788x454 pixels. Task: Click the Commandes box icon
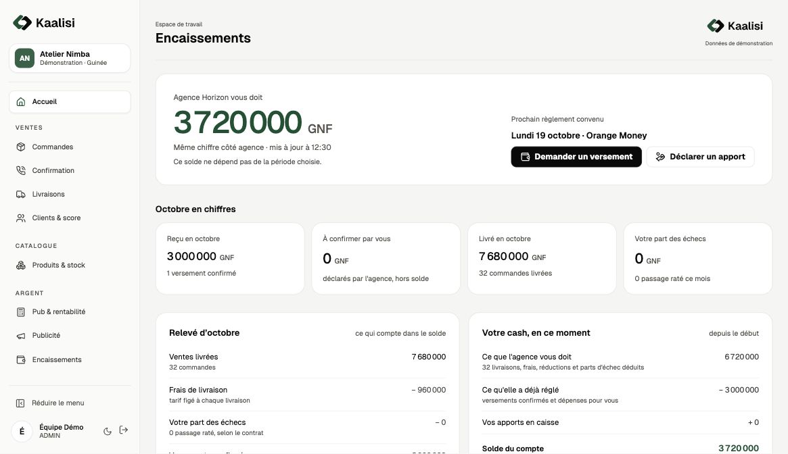pyautogui.click(x=20, y=147)
